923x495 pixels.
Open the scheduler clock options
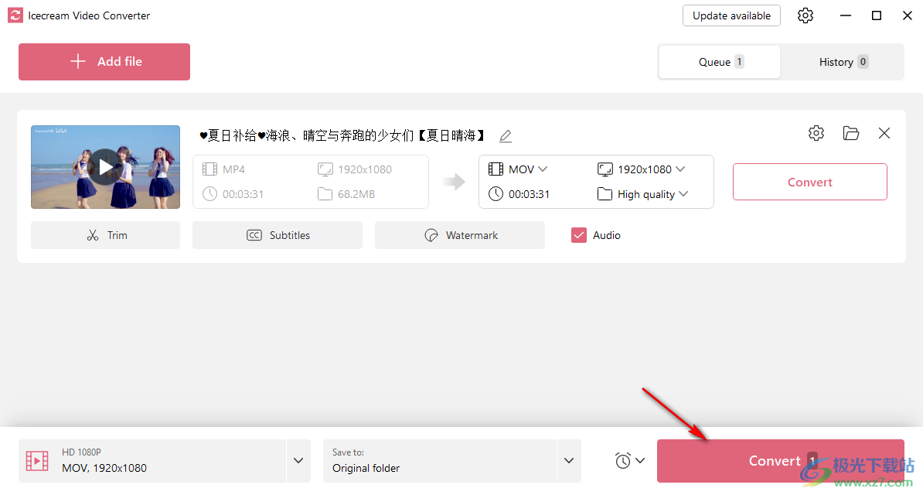pyautogui.click(x=629, y=461)
